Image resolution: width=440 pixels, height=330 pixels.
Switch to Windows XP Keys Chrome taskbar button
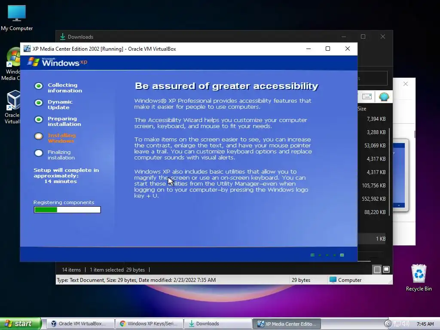[x=149, y=324]
